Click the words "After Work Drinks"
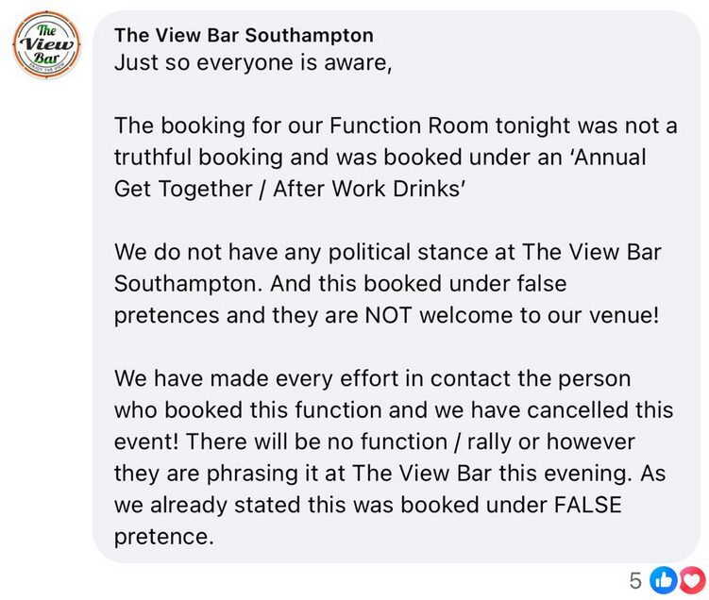The height and width of the screenshot is (600, 709). click(368, 187)
